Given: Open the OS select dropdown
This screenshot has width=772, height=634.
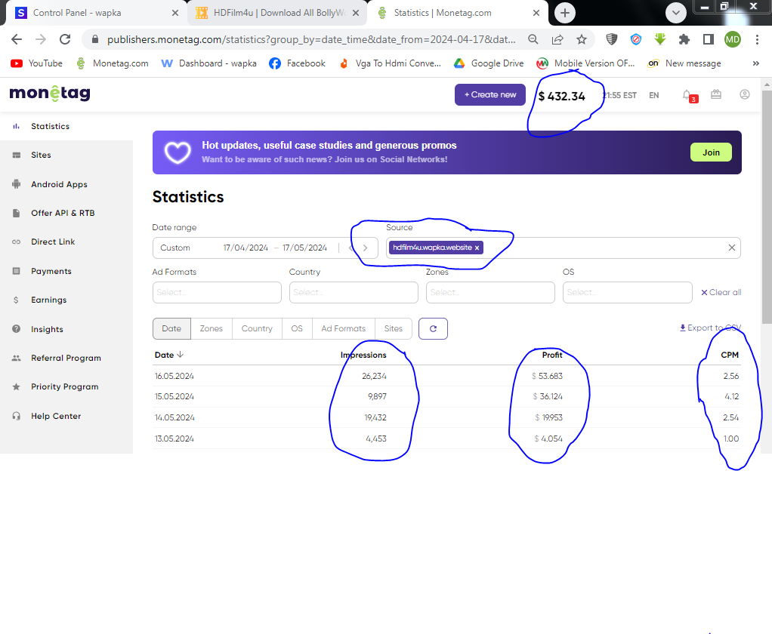Looking at the screenshot, I should [x=627, y=293].
